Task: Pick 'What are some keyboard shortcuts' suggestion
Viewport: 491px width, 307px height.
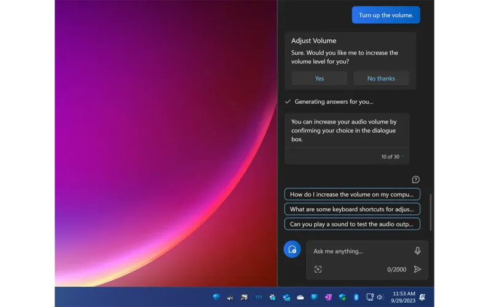Action: point(352,209)
